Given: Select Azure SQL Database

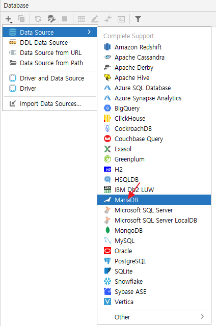Looking at the screenshot, I should [x=154, y=88].
